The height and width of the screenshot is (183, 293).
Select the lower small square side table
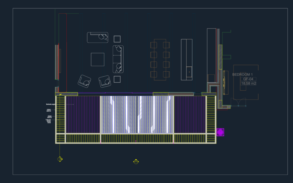click(117, 79)
